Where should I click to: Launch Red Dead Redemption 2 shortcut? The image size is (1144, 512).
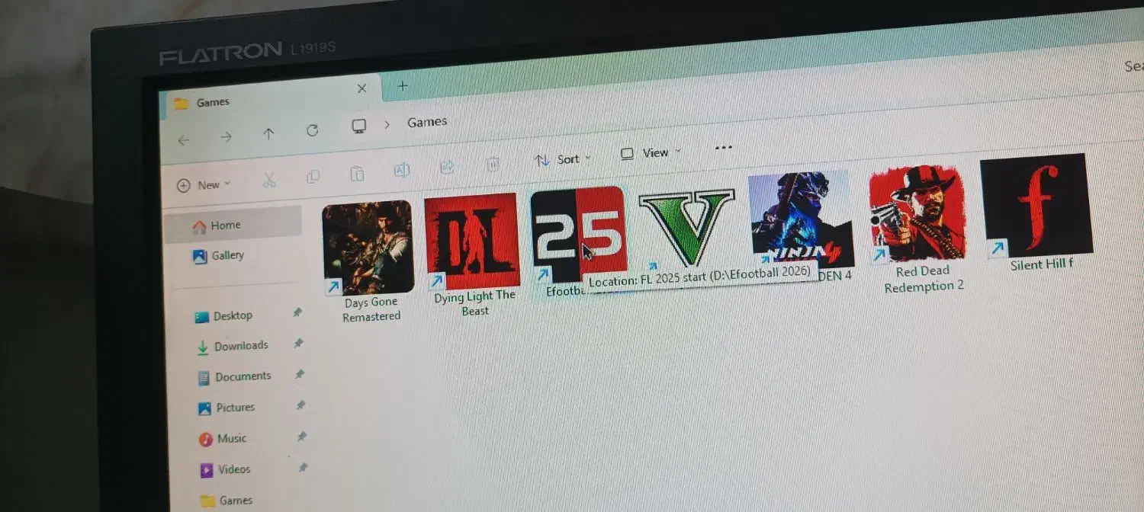point(918,214)
